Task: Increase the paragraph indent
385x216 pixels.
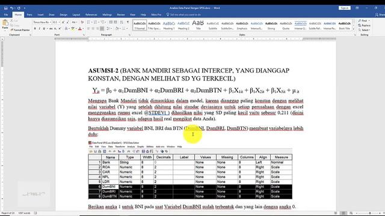Action: tap(115, 22)
